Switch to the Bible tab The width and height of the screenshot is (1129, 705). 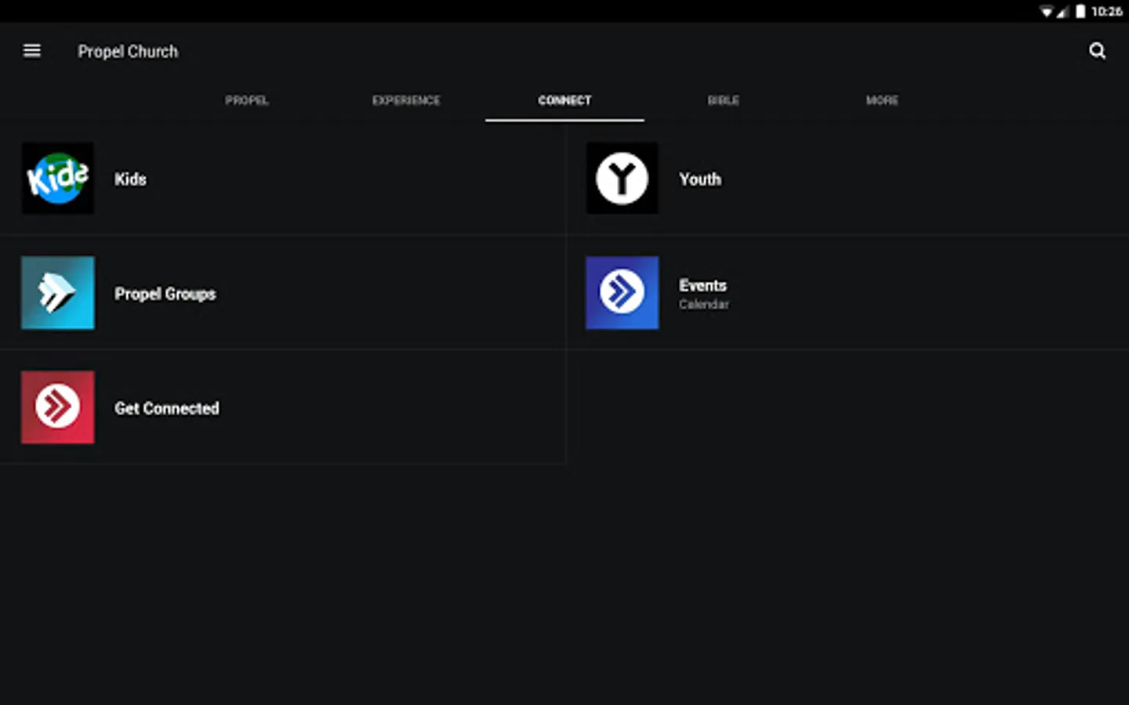[724, 100]
